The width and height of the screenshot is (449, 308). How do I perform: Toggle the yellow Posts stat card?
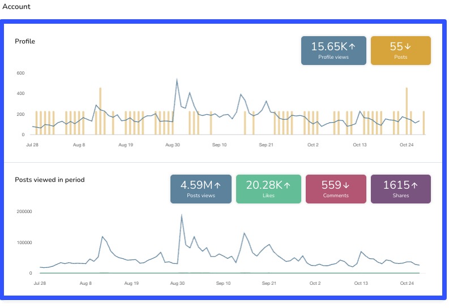click(x=400, y=51)
